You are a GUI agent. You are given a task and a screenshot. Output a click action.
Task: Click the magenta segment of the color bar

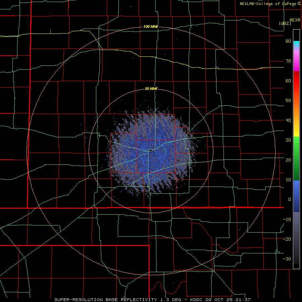(296, 61)
